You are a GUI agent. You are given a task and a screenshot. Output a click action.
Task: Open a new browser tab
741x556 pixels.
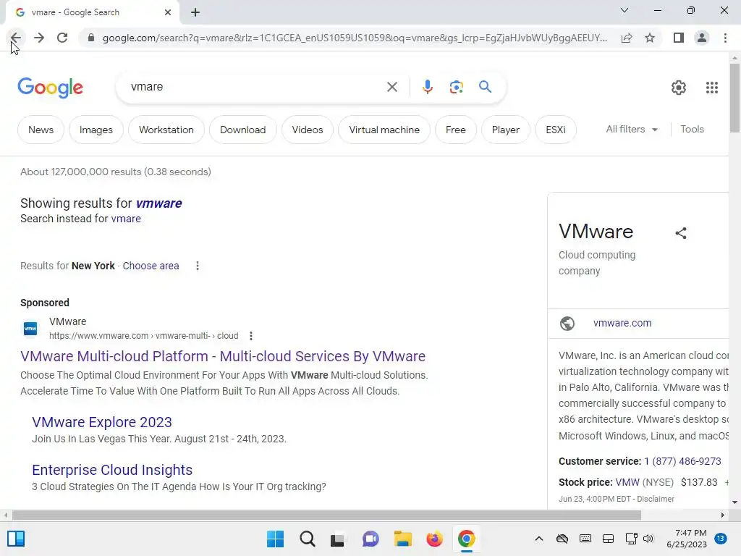point(195,12)
